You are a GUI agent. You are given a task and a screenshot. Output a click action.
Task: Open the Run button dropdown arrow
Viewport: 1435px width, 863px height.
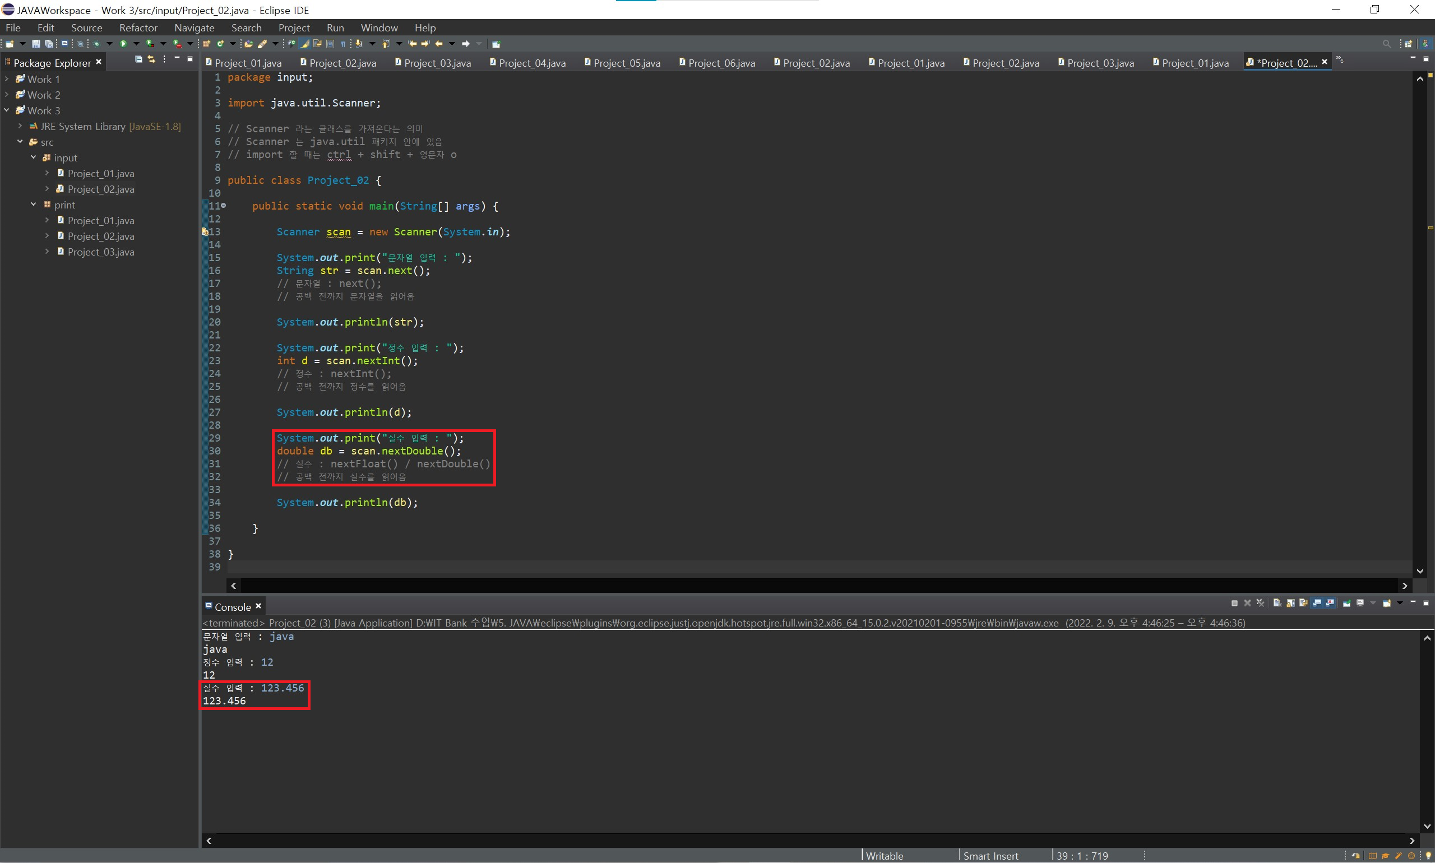pyautogui.click(x=137, y=44)
